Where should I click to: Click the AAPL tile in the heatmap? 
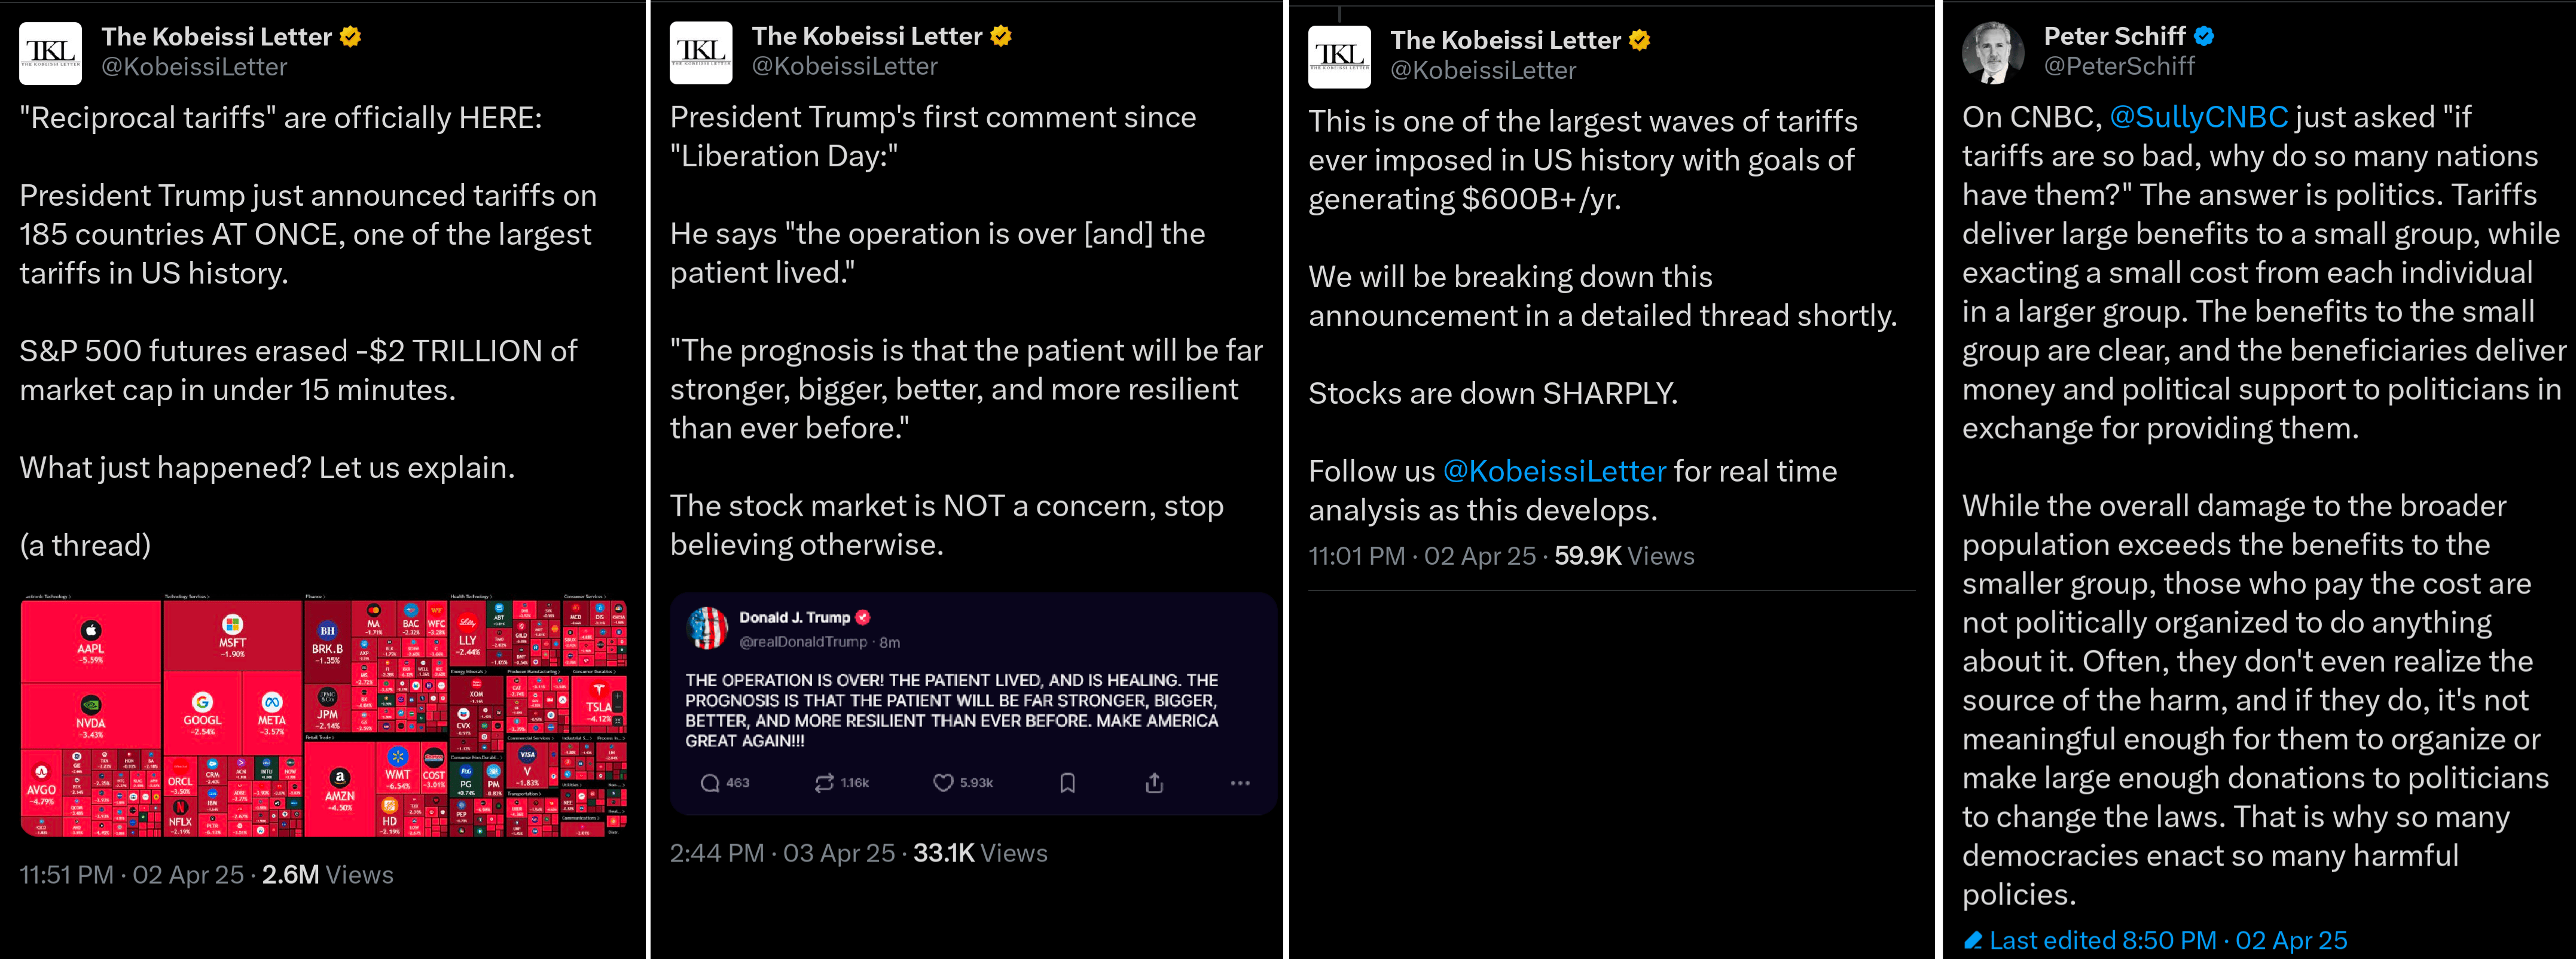pyautogui.click(x=91, y=641)
